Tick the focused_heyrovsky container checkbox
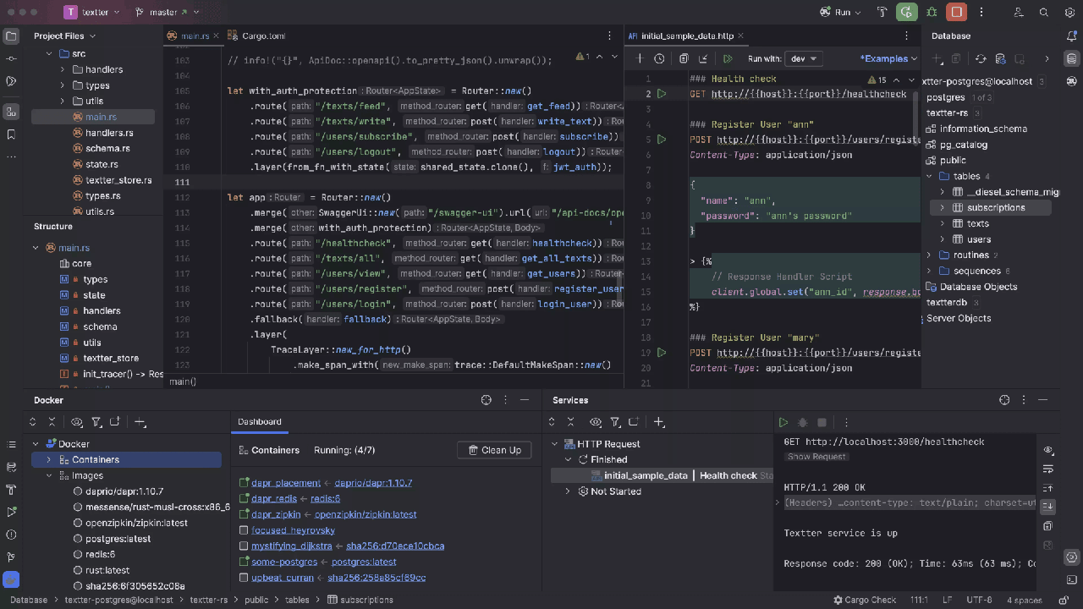The image size is (1083, 609). [244, 530]
